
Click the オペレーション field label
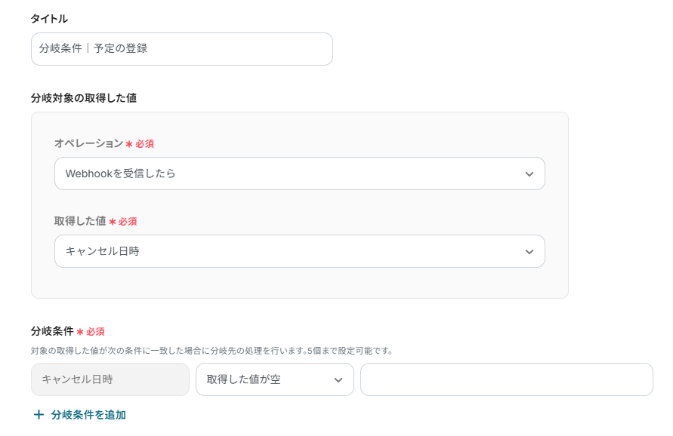tap(88, 143)
